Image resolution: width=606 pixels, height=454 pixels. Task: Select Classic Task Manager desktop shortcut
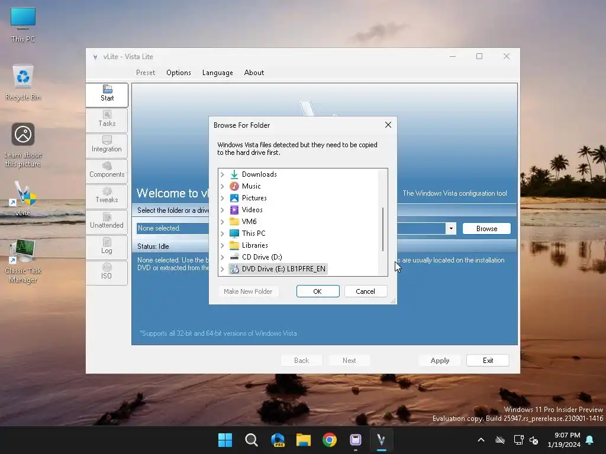tap(23, 261)
